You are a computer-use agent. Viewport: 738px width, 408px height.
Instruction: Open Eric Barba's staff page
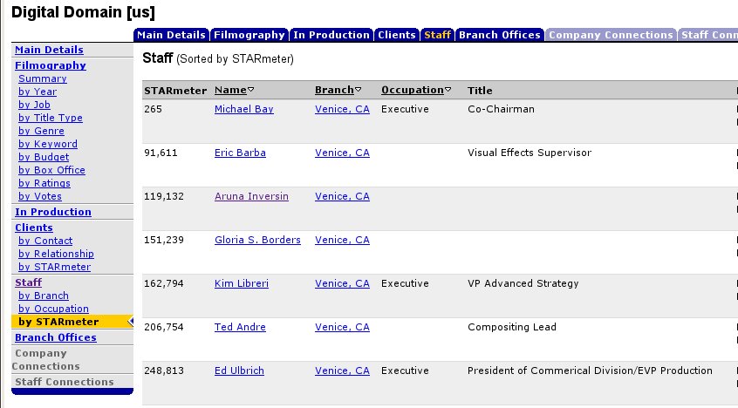coord(240,153)
